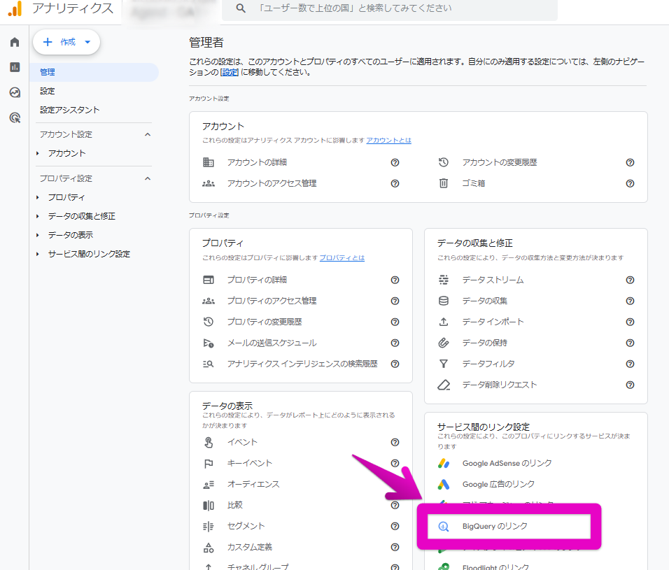669x570 pixels.
Task: Click the データフィルタ funnel icon
Action: coord(443,364)
